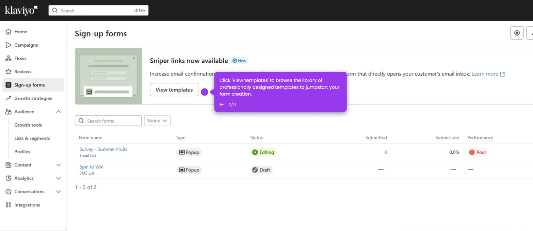Viewport: 533px width, 231px height.
Task: Open the Survey - Summer Fruits form
Action: [x=103, y=149]
